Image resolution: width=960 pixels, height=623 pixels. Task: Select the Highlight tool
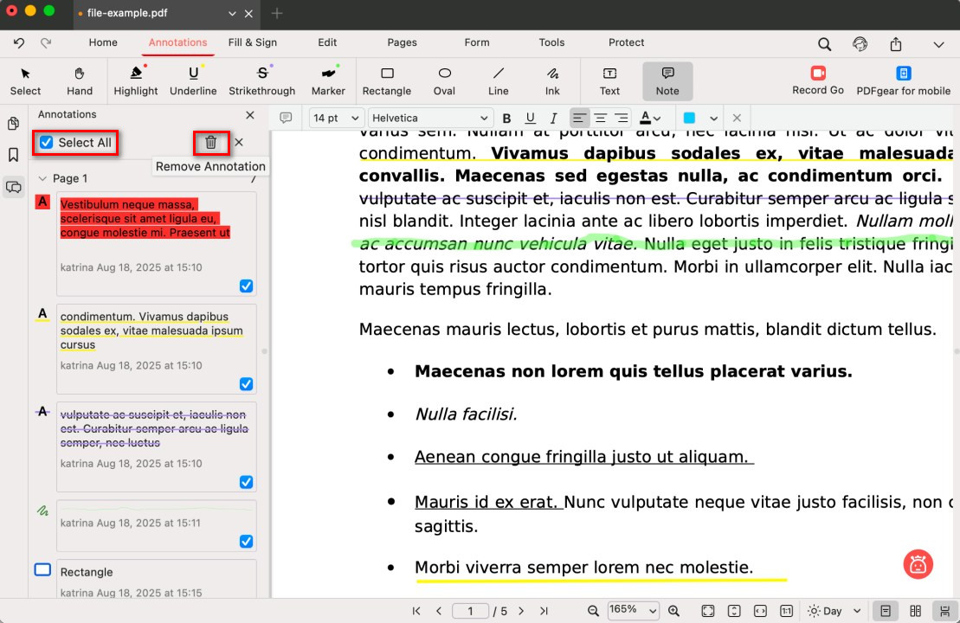coord(135,80)
